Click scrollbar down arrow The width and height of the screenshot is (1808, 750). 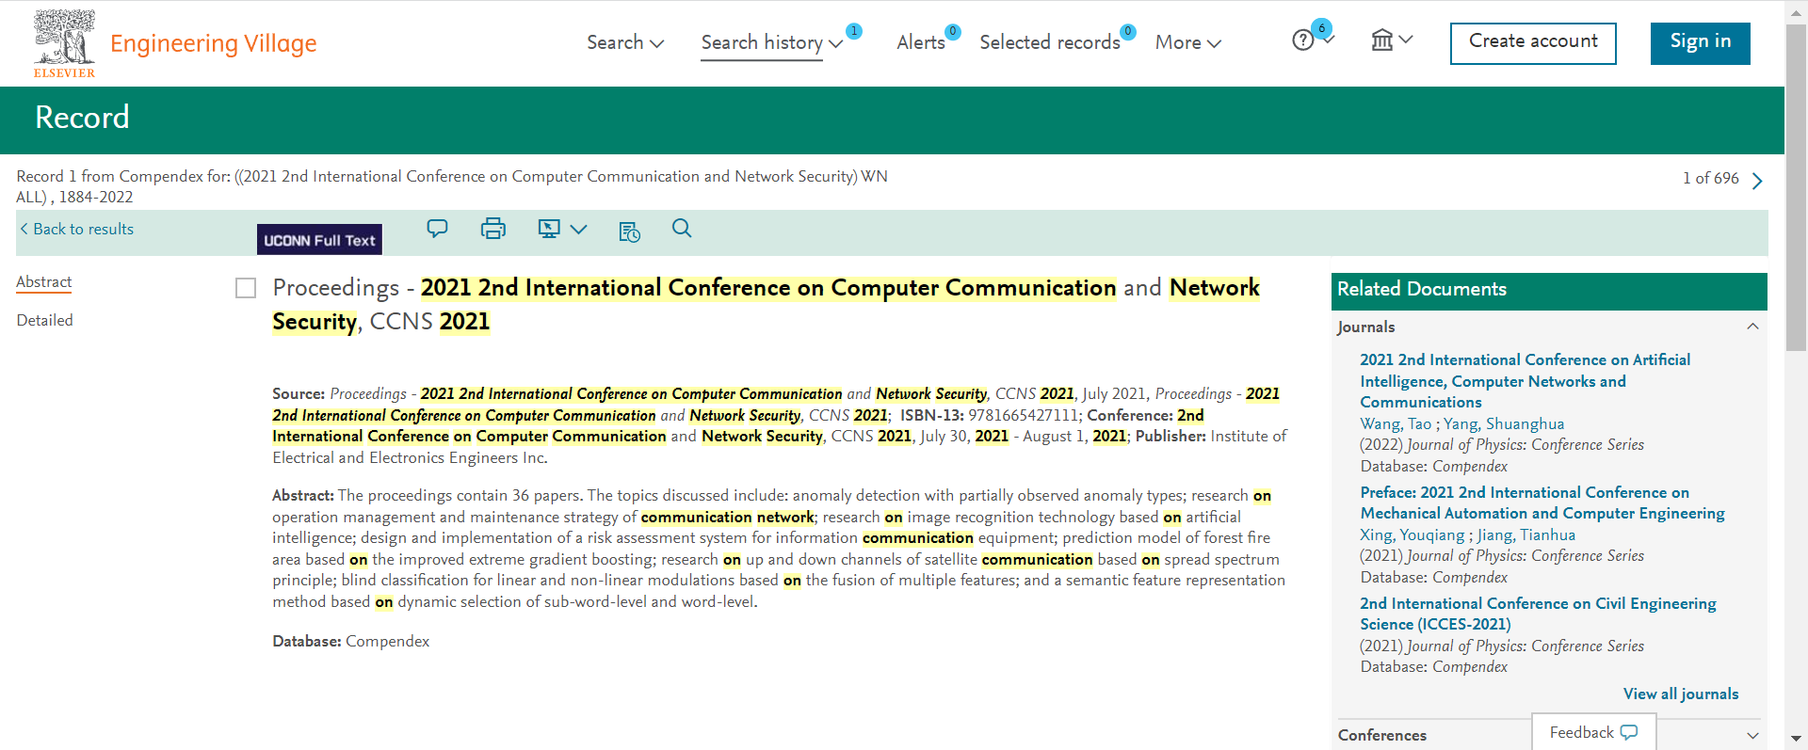click(x=1797, y=740)
